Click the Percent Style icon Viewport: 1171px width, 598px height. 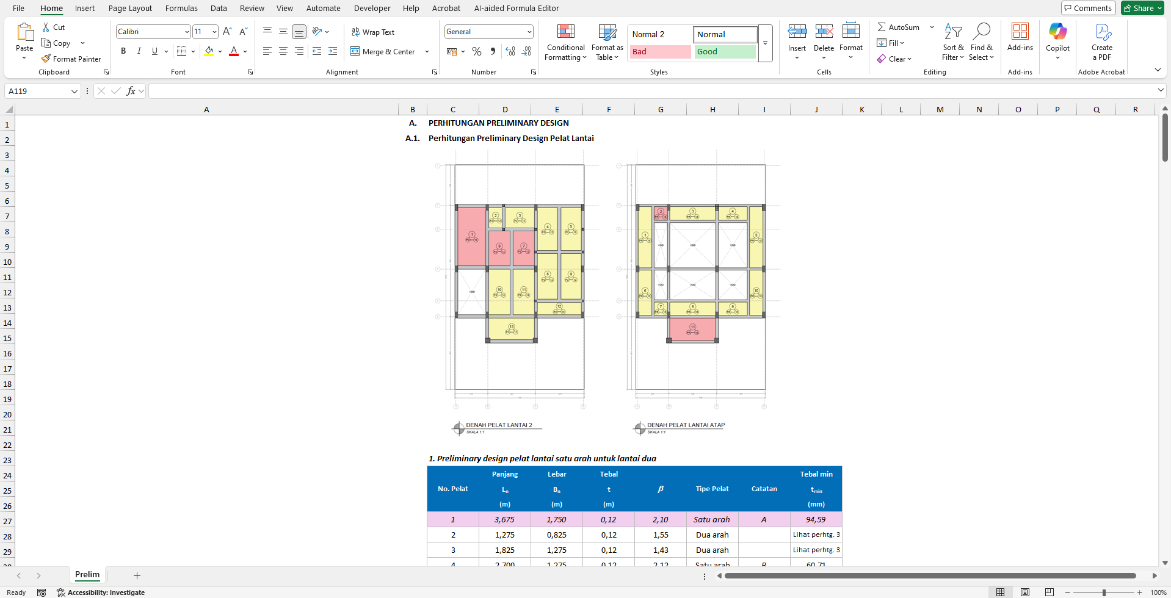(477, 52)
